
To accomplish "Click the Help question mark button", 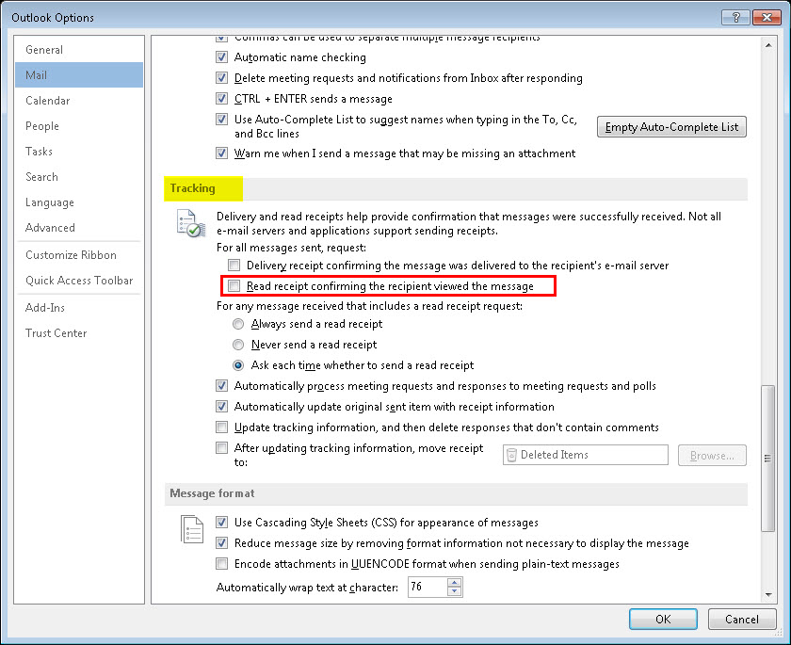I will [735, 18].
